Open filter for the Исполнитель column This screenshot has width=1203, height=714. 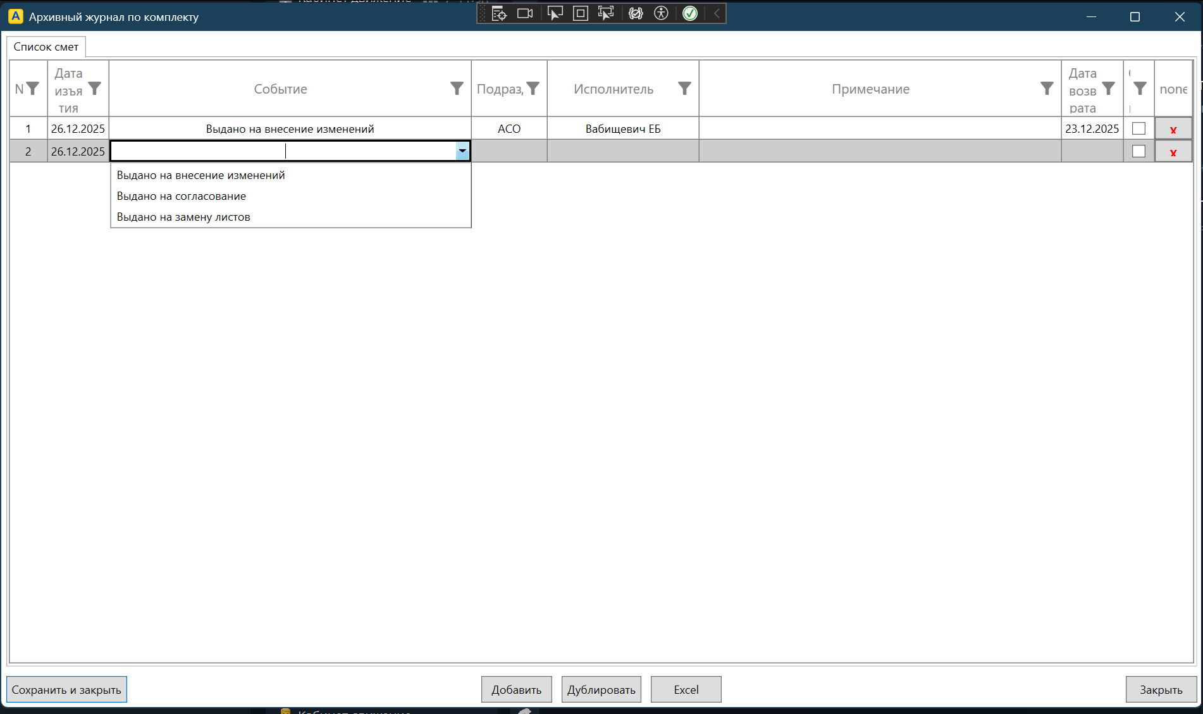(x=684, y=89)
